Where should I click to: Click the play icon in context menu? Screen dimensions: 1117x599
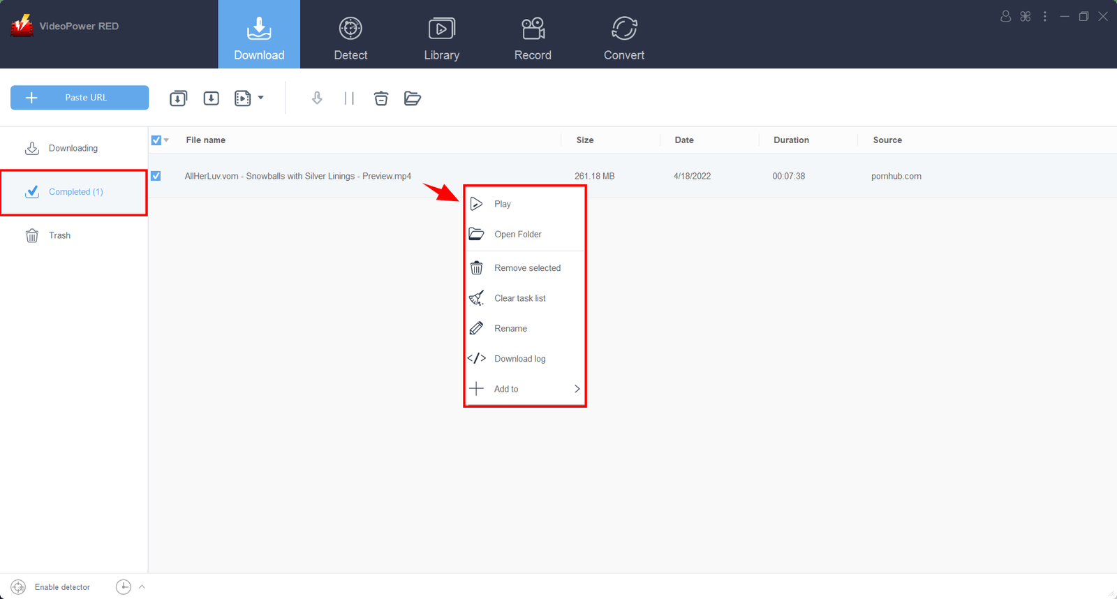pyautogui.click(x=477, y=204)
